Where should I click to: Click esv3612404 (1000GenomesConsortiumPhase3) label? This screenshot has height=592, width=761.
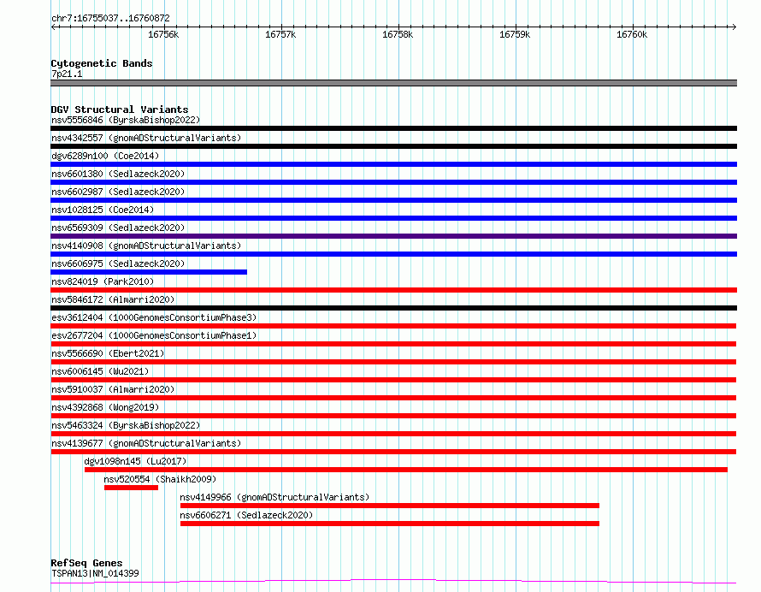[154, 317]
